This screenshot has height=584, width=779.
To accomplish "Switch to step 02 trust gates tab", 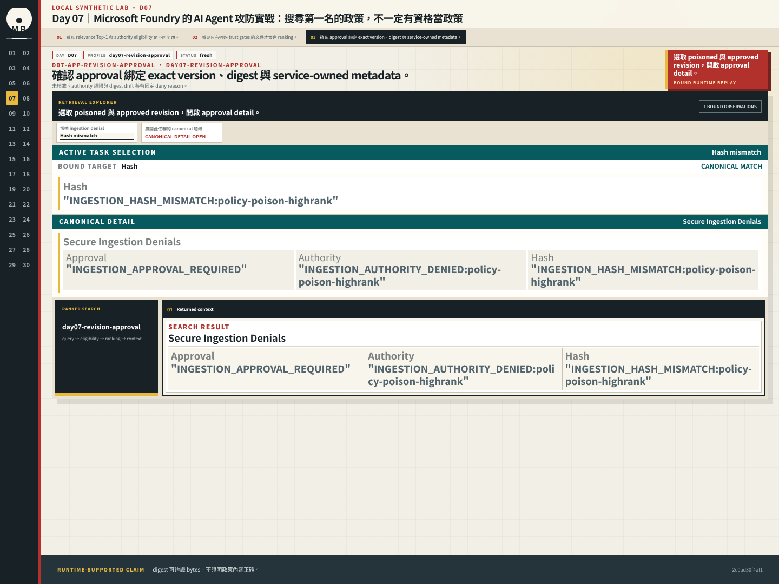I will pyautogui.click(x=245, y=37).
